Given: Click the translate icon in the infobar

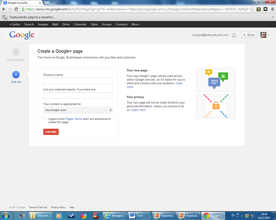Looking at the screenshot, I should pos(5,17).
